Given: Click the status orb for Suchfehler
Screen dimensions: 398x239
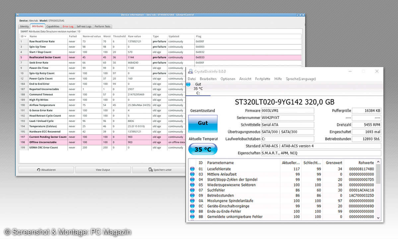Looking at the screenshot, I should click(192, 190).
